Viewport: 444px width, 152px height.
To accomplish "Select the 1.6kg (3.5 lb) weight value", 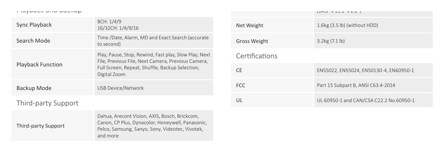I will coord(347,25).
